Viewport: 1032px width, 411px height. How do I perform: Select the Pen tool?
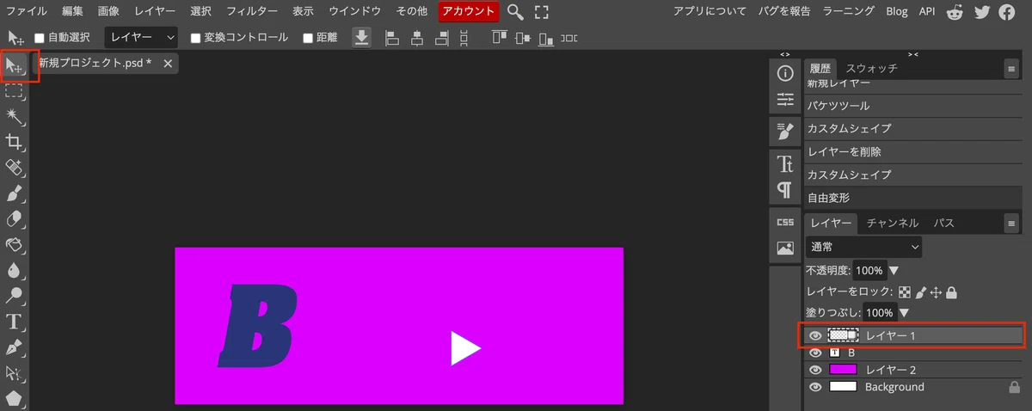(15, 348)
